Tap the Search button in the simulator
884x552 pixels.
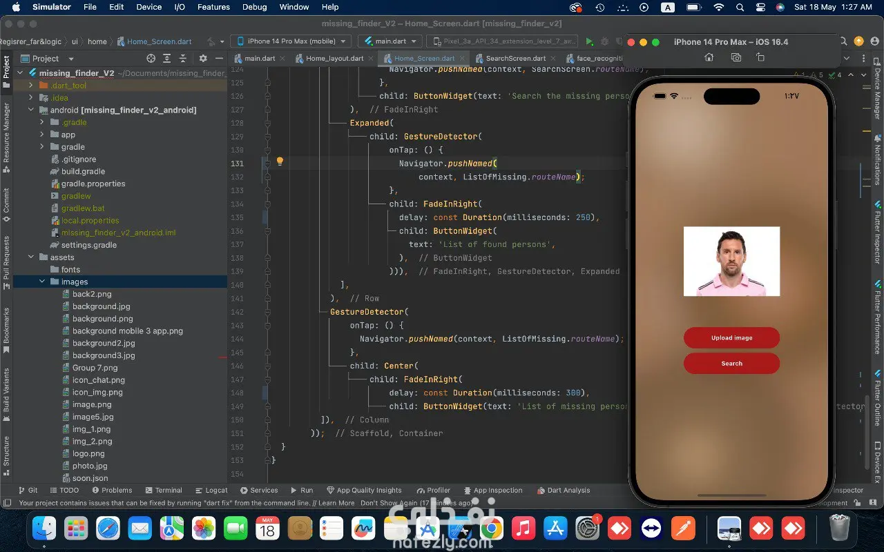(731, 364)
